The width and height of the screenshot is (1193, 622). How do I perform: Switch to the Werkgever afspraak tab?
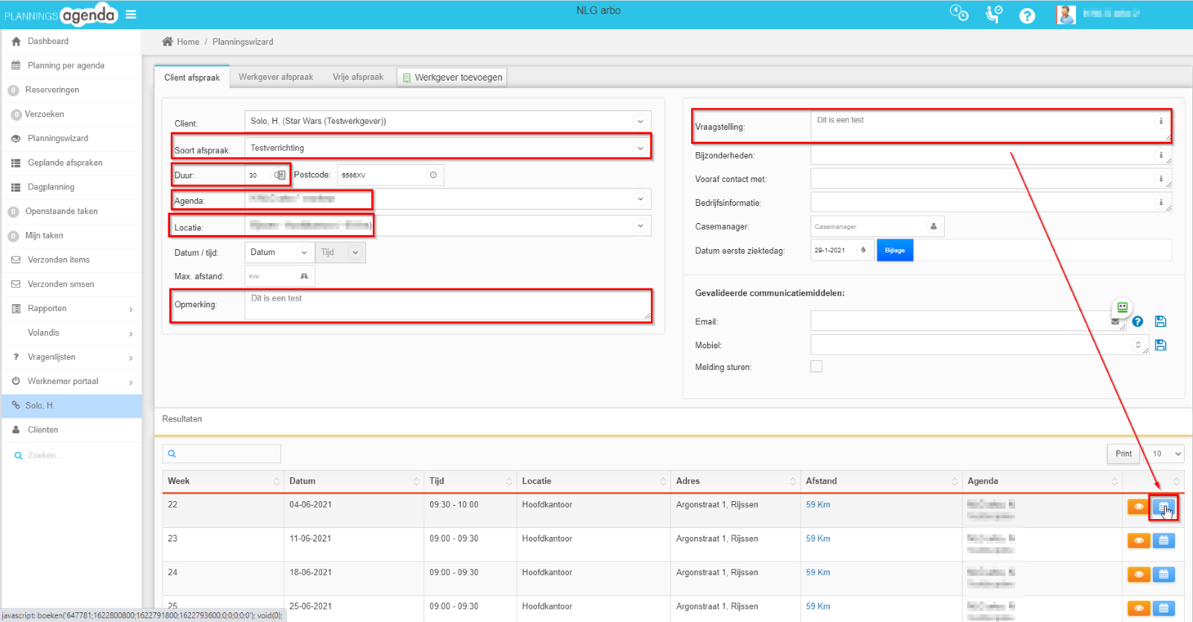point(275,77)
